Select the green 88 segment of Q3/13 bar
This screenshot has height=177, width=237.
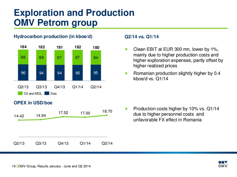click(x=41, y=57)
